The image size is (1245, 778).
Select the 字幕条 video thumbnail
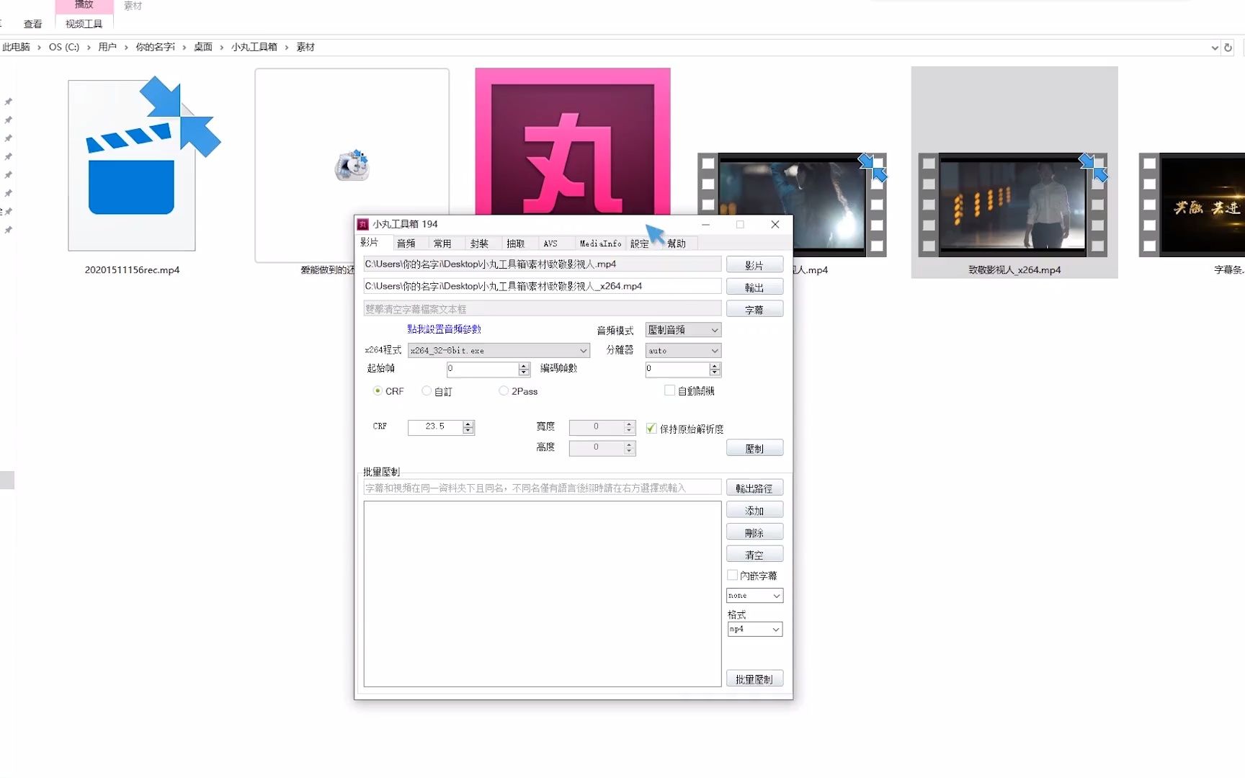(x=1192, y=205)
